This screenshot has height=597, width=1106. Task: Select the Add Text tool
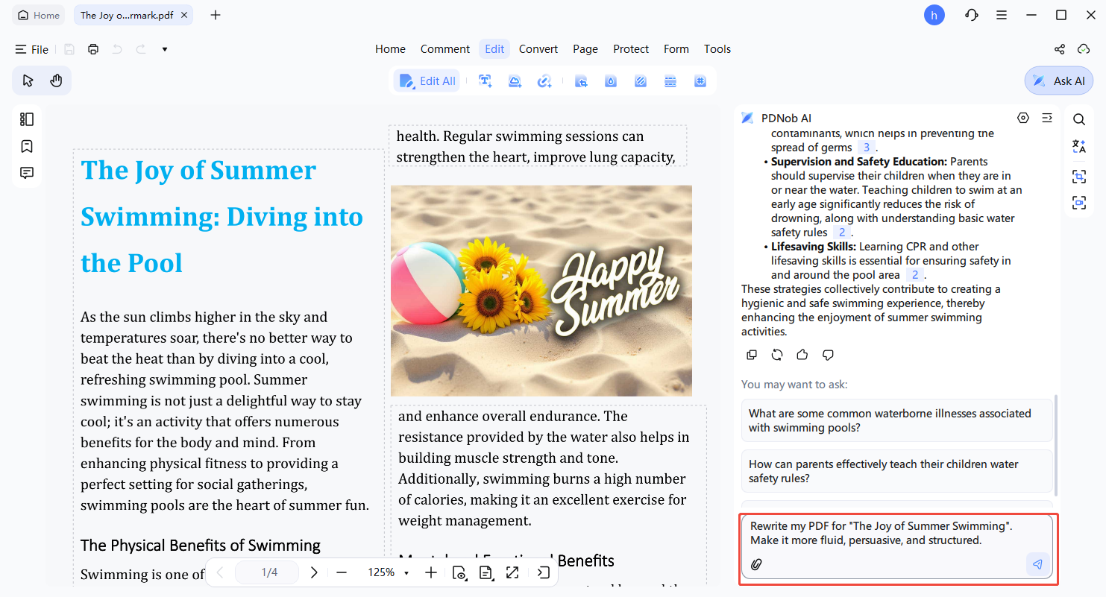485,80
